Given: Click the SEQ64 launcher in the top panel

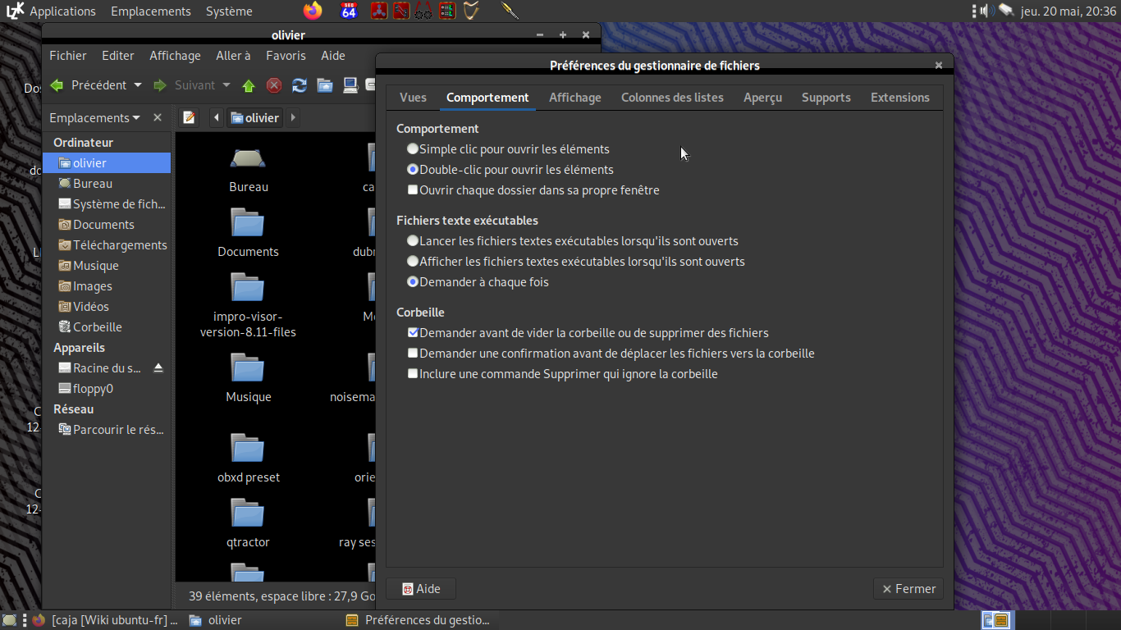Looking at the screenshot, I should [x=349, y=11].
